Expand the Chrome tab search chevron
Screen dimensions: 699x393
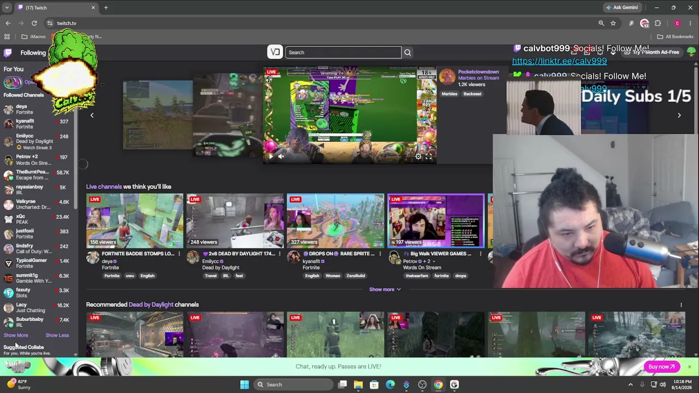(x=6, y=8)
